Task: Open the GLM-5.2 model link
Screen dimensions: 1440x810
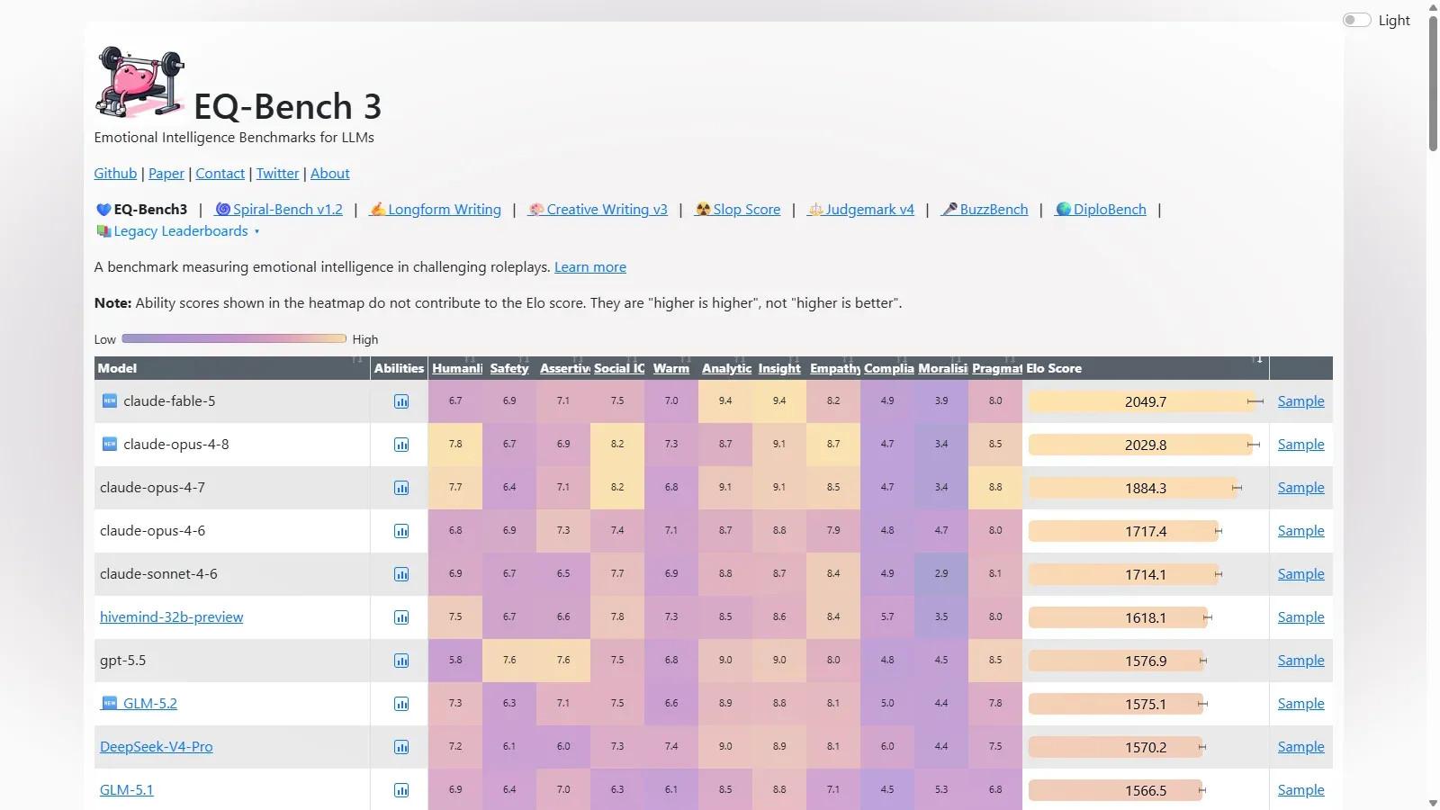Action: (139, 704)
